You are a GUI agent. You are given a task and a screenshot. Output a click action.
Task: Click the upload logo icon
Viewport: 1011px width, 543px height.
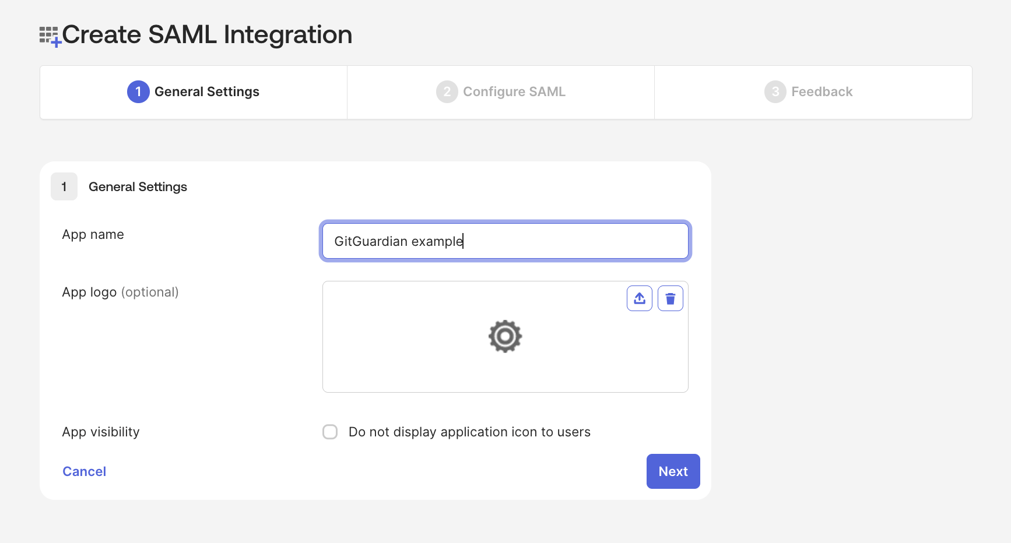(640, 298)
